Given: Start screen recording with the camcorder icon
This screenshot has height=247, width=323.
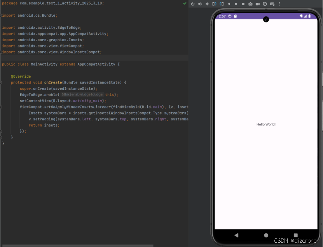Looking at the screenshot, I should (x=257, y=4).
